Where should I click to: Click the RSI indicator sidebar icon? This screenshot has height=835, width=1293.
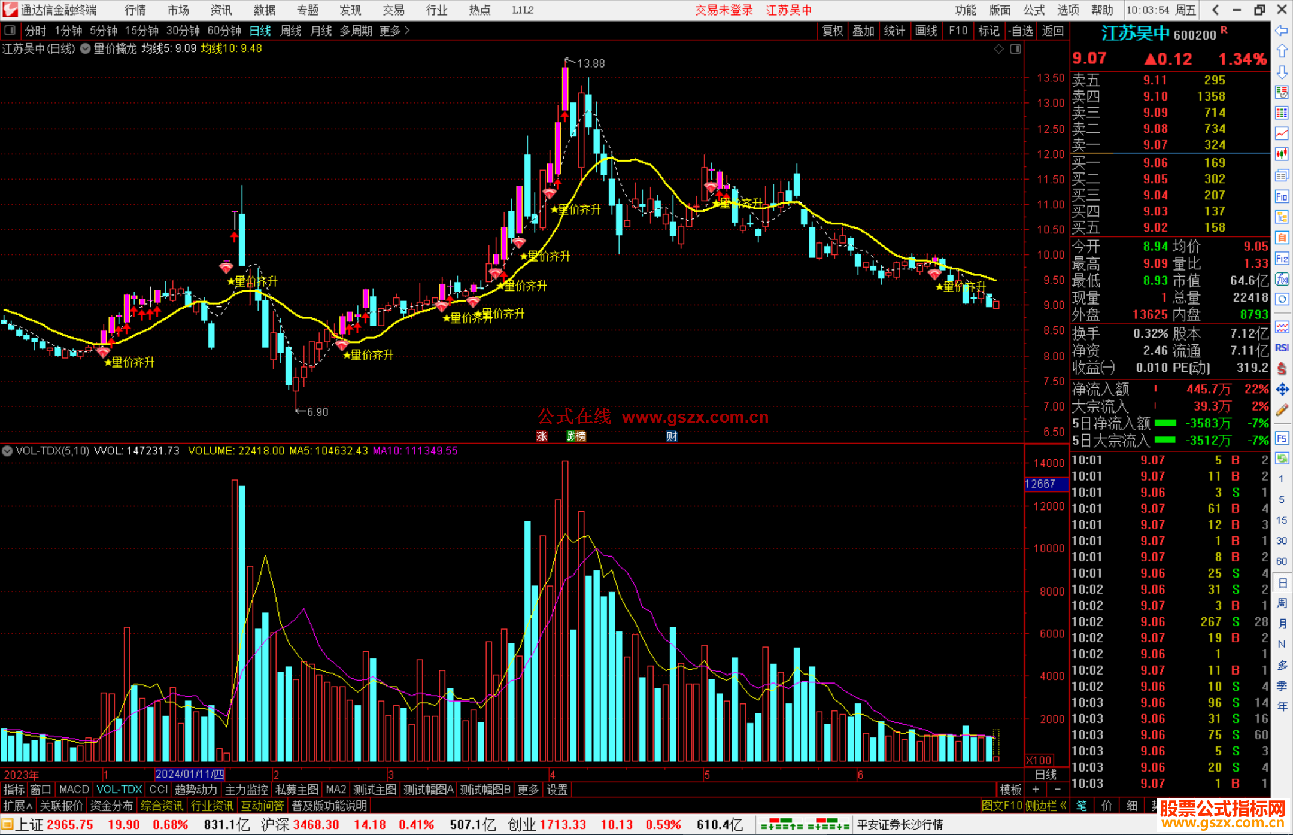coord(1282,348)
